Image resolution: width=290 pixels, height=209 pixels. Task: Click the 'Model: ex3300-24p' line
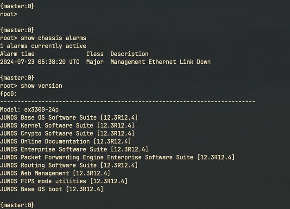(29, 110)
